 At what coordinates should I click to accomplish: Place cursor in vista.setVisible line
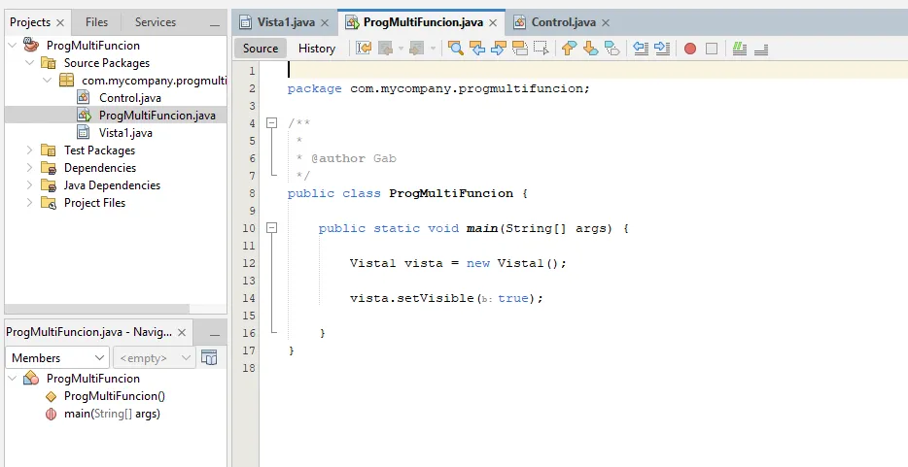click(446, 298)
